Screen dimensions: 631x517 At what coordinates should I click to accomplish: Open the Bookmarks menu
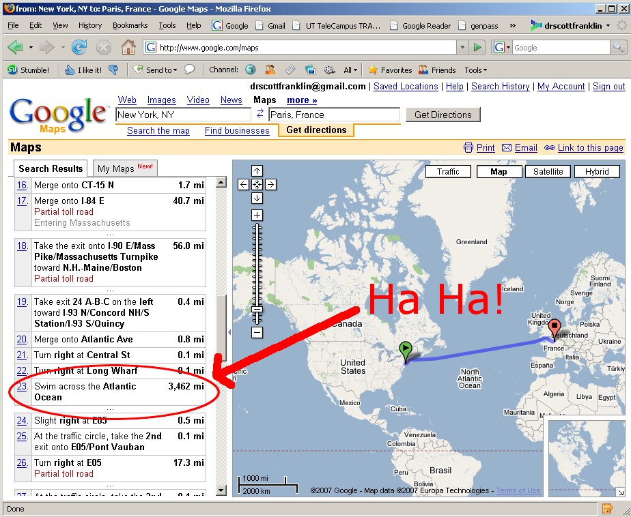(130, 25)
